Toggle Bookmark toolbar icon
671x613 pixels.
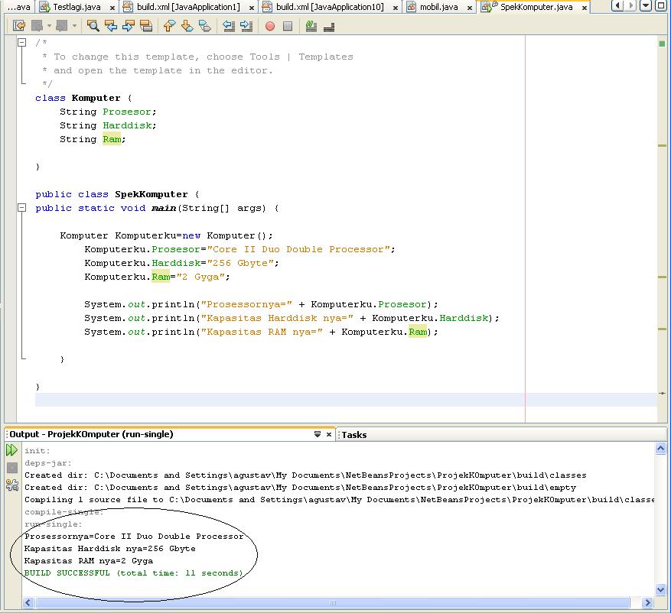click(x=205, y=26)
